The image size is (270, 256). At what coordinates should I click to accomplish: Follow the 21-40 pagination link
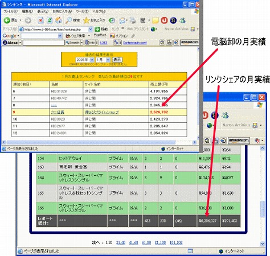coord(121,242)
